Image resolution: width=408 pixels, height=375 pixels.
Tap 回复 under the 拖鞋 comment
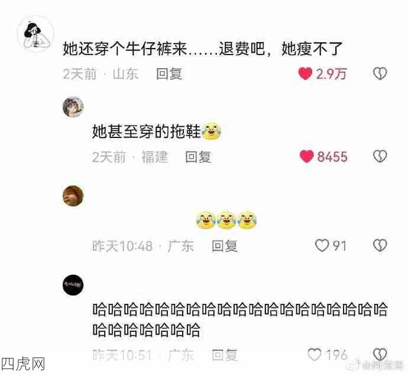(x=198, y=157)
